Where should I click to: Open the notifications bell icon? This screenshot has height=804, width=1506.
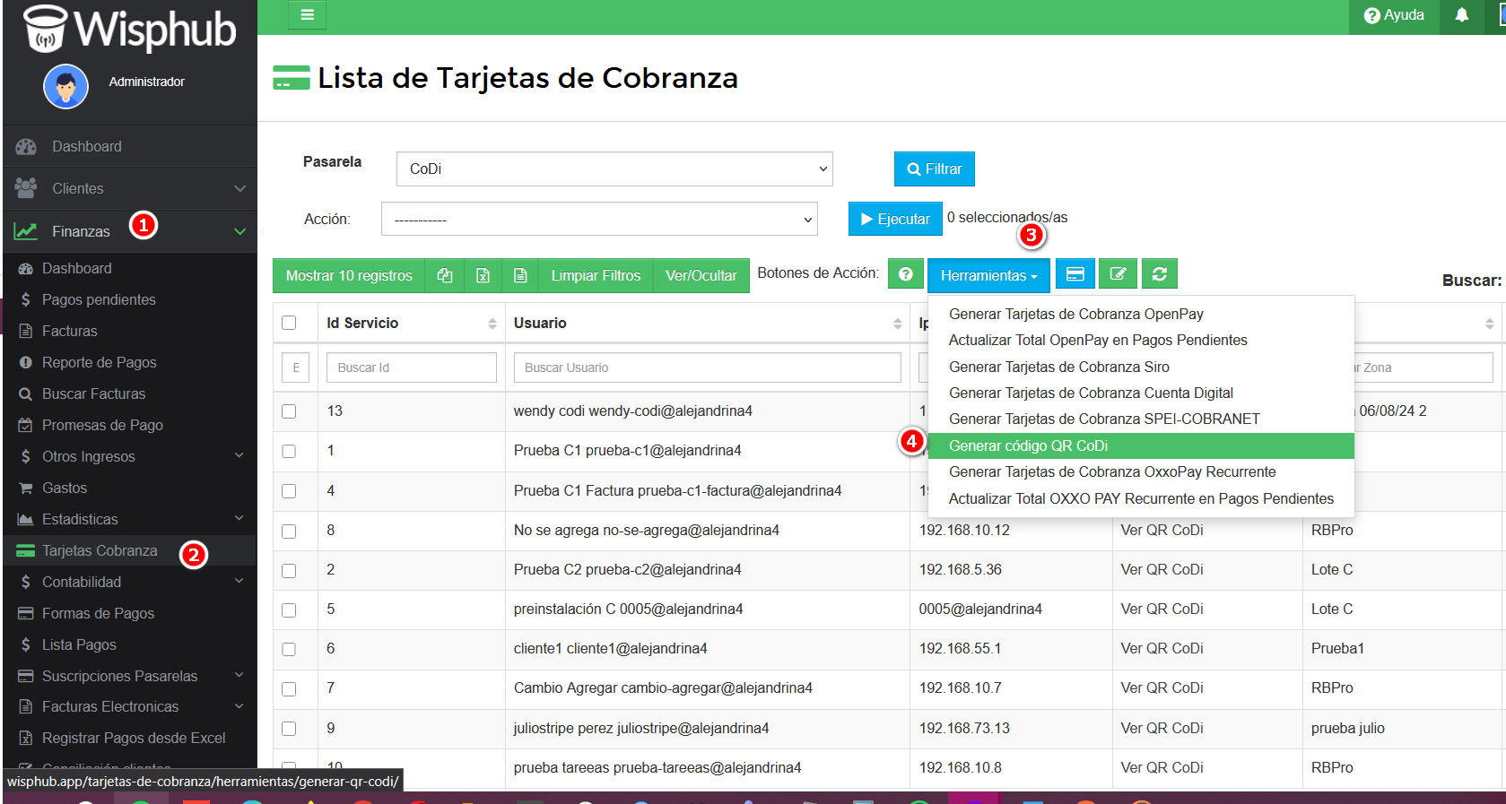click(1461, 15)
